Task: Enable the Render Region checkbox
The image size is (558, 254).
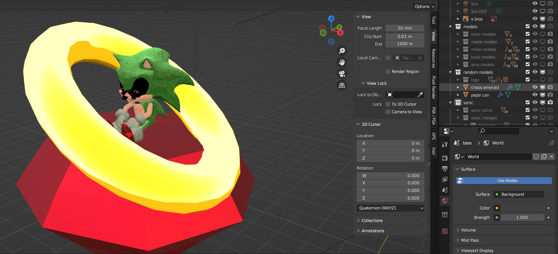Action: pos(388,71)
